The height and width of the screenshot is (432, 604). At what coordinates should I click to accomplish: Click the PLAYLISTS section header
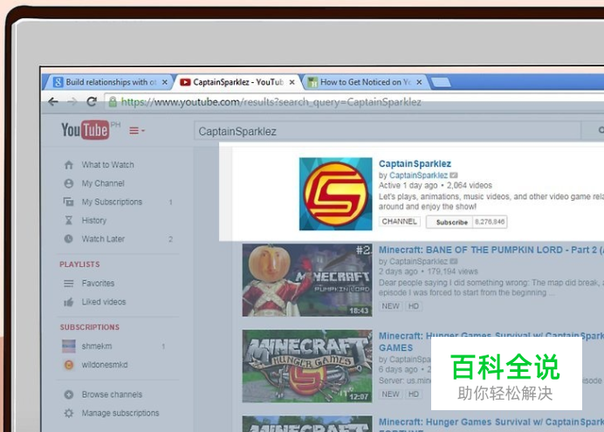[x=79, y=264]
